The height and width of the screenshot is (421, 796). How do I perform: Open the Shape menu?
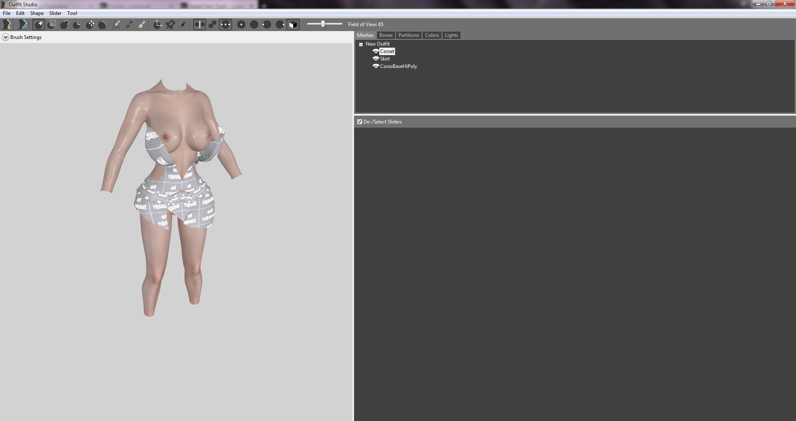[x=37, y=13]
